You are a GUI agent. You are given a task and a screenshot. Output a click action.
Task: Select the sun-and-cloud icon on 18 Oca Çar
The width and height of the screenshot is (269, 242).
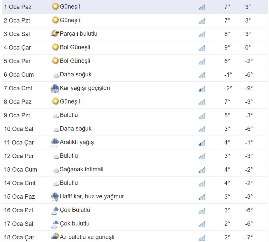55,237
